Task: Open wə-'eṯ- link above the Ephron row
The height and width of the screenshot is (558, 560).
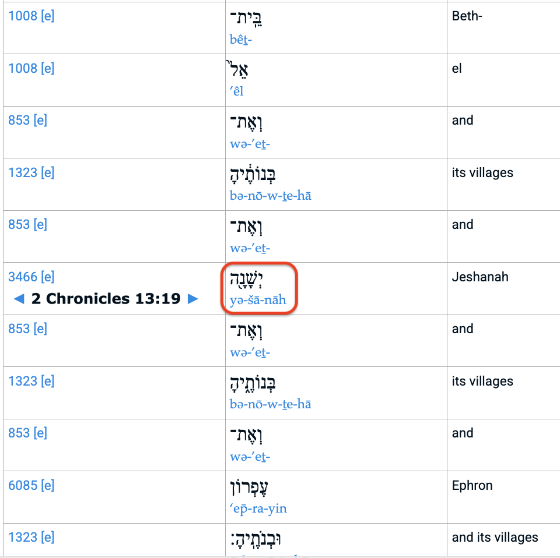Action: [250, 457]
